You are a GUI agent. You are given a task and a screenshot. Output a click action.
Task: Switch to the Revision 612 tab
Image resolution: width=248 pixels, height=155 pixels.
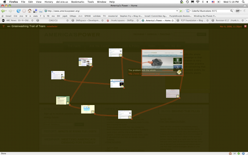(228, 20)
